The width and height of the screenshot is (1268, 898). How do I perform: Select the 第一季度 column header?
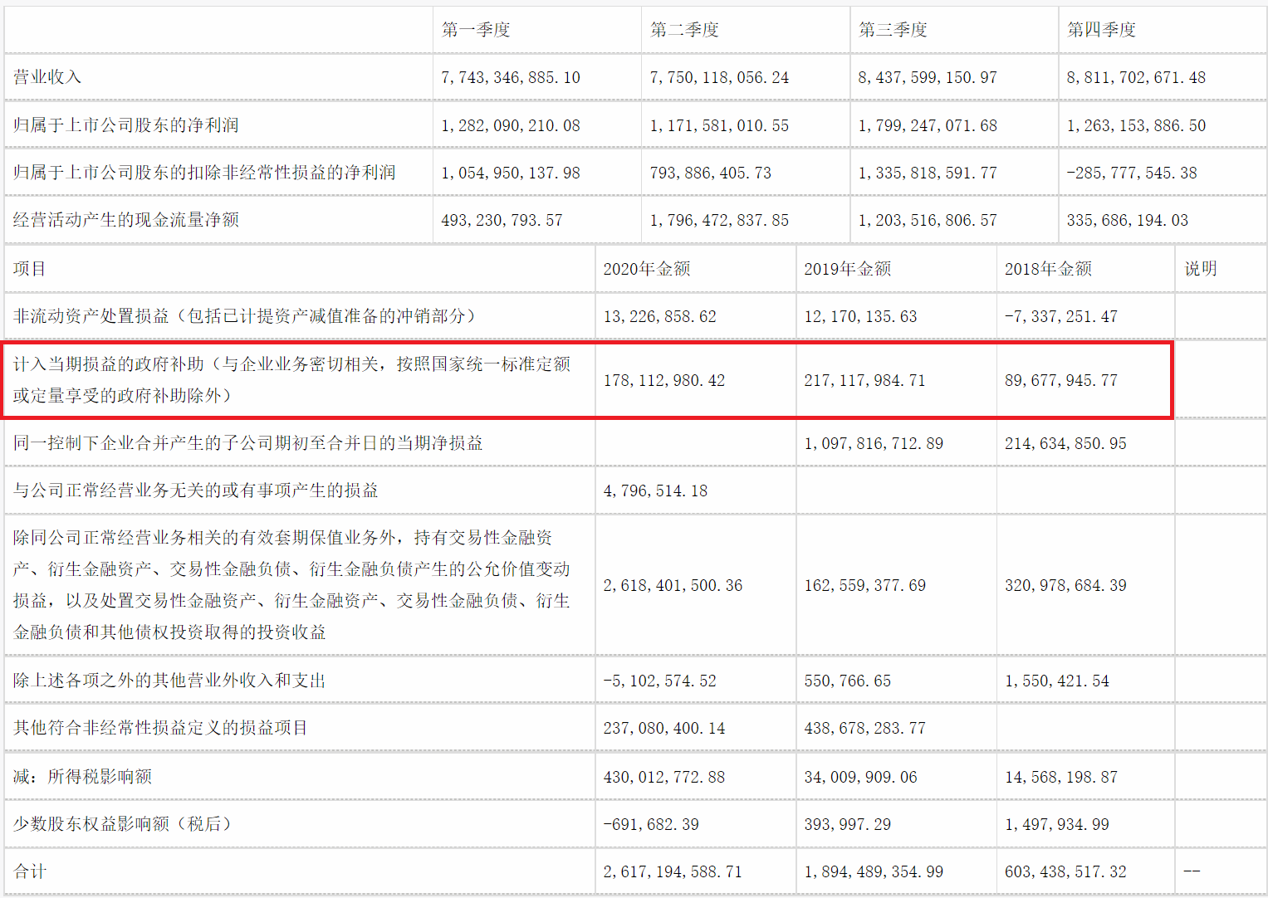click(476, 30)
